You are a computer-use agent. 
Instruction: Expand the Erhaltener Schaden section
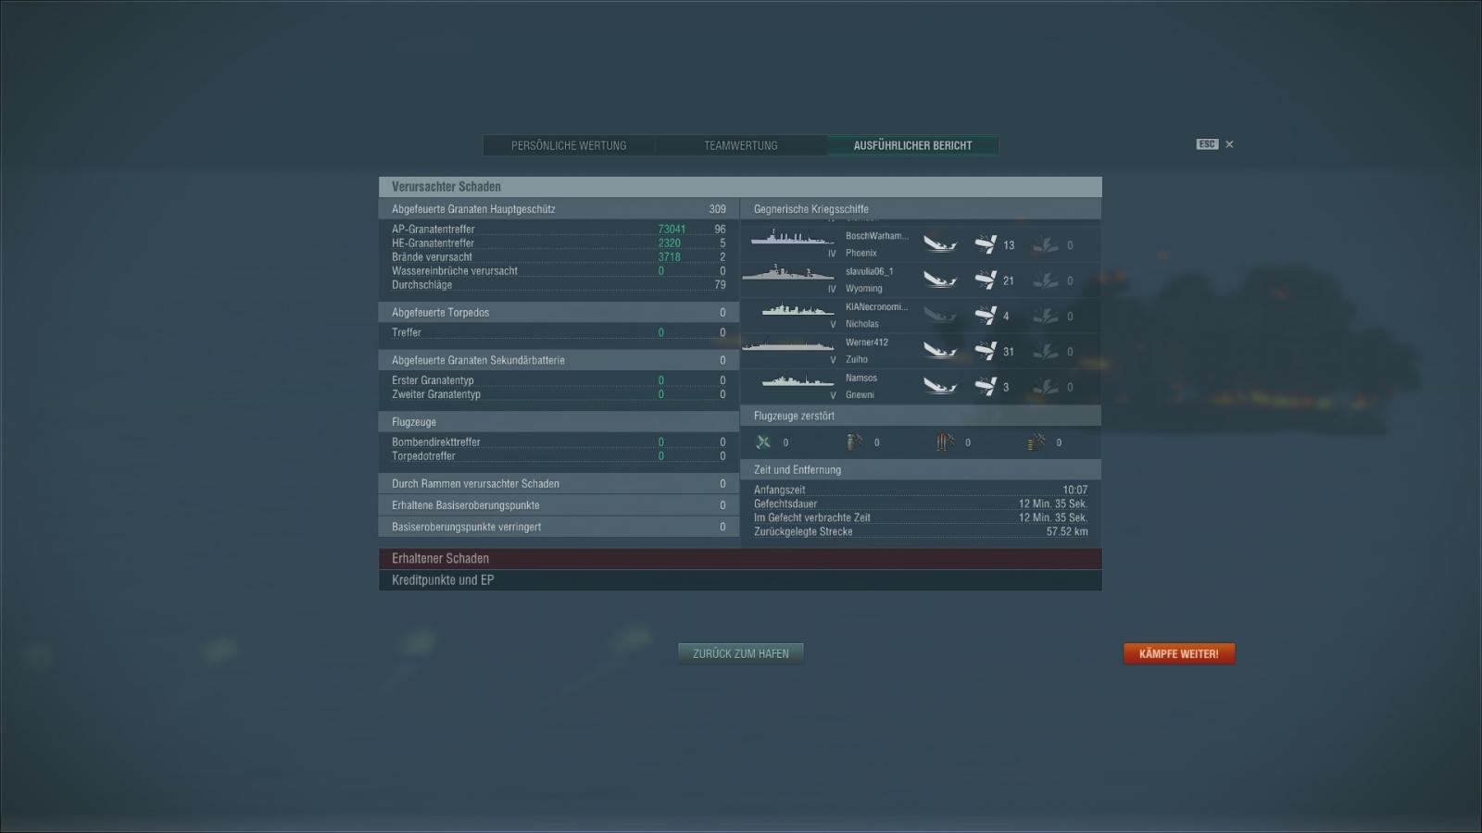pos(740,558)
